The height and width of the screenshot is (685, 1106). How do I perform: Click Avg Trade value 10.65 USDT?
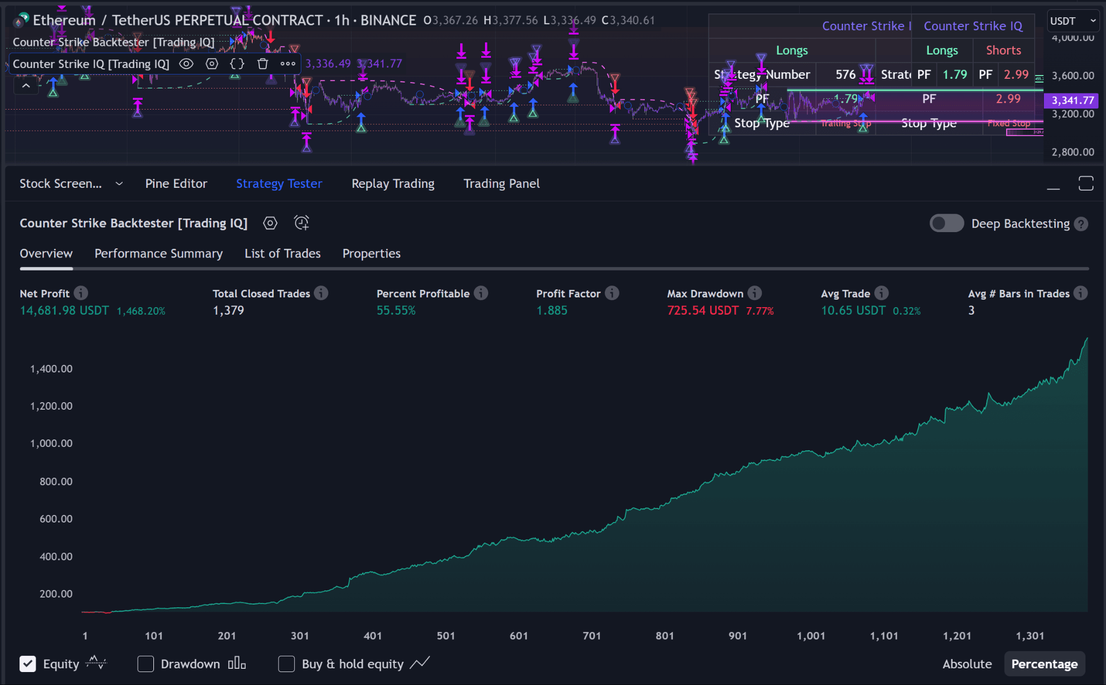[853, 310]
